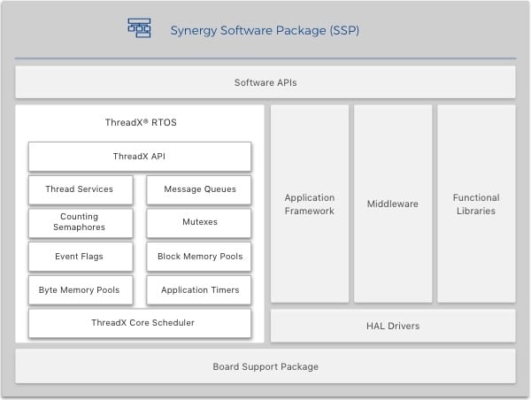The height and width of the screenshot is (400, 531).
Task: Click the Synergy Software Package diagram icon
Action: pyautogui.click(x=140, y=28)
